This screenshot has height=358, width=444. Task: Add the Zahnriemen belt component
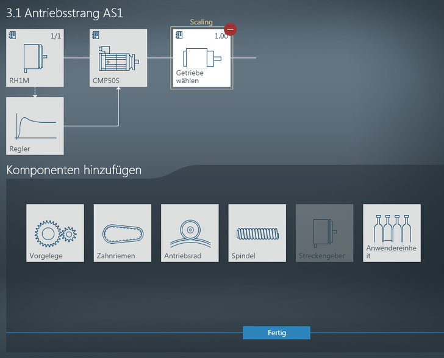122,233
